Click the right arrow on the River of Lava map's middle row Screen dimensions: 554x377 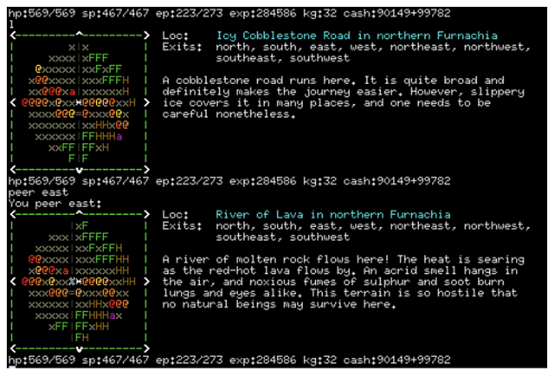coord(146,282)
